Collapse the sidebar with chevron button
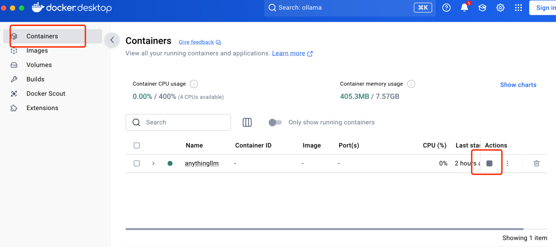 pyautogui.click(x=112, y=40)
